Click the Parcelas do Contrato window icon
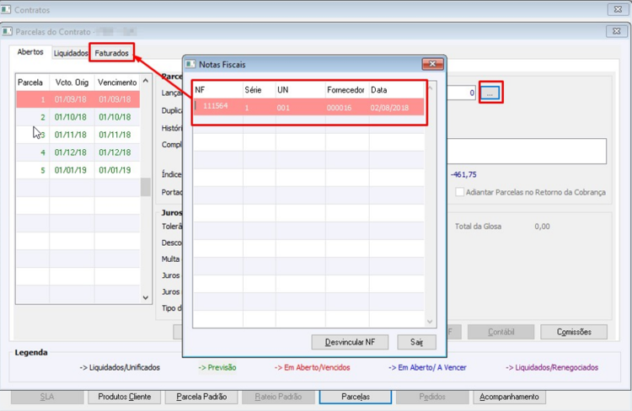 coord(7,31)
